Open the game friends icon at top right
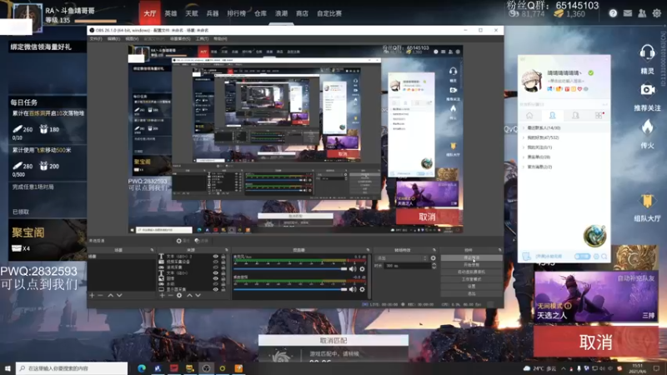This screenshot has width=667, height=375. click(x=642, y=13)
